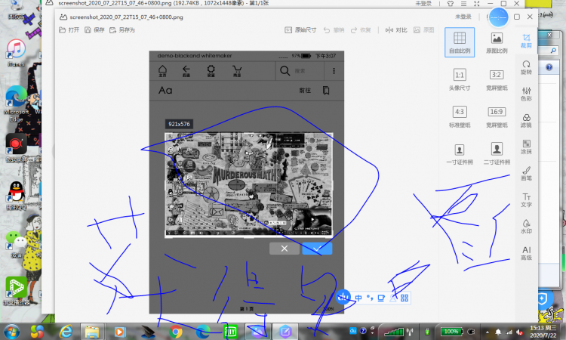The image size is (566, 340).
Task: Select 原图比例 original ratio crop
Action: point(497,42)
